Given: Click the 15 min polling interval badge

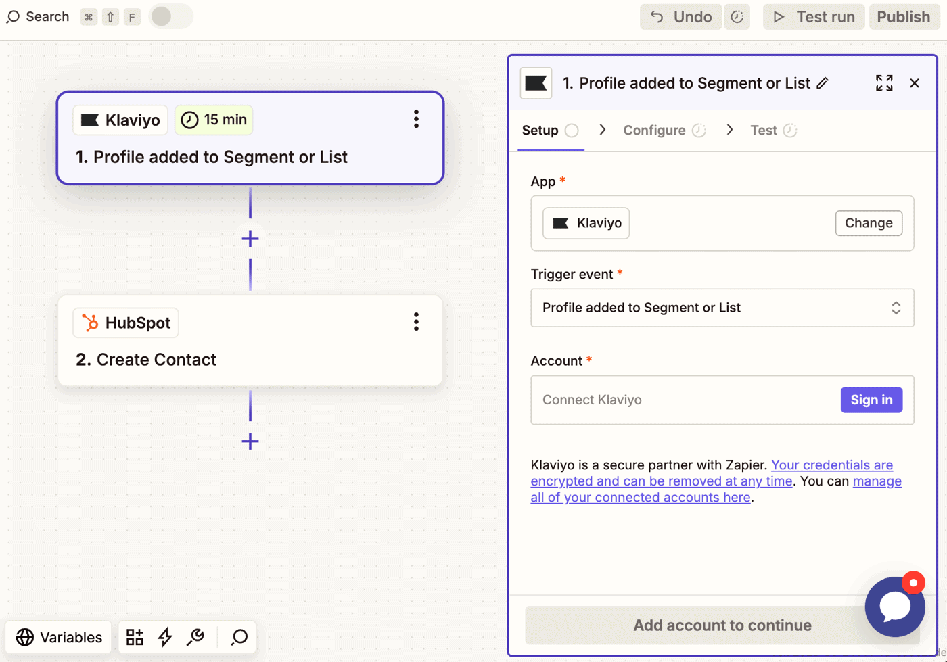Looking at the screenshot, I should click(x=214, y=120).
